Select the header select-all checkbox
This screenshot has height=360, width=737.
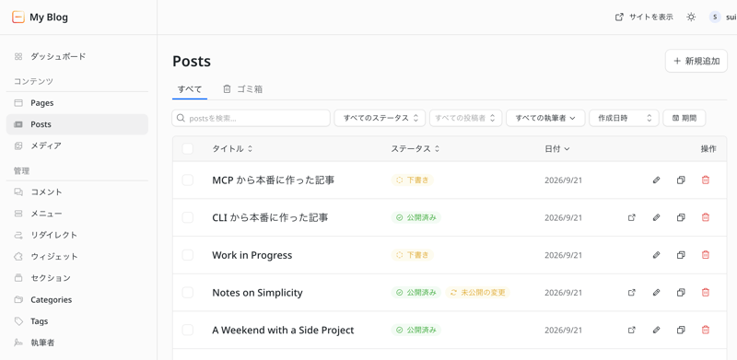(188, 148)
